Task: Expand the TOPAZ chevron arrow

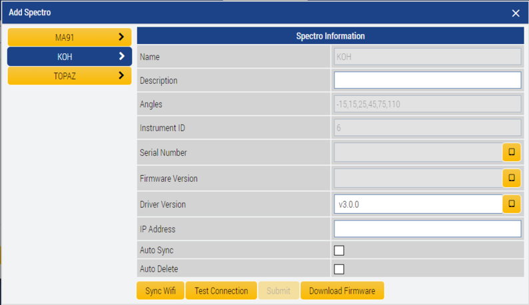Action: (121, 76)
